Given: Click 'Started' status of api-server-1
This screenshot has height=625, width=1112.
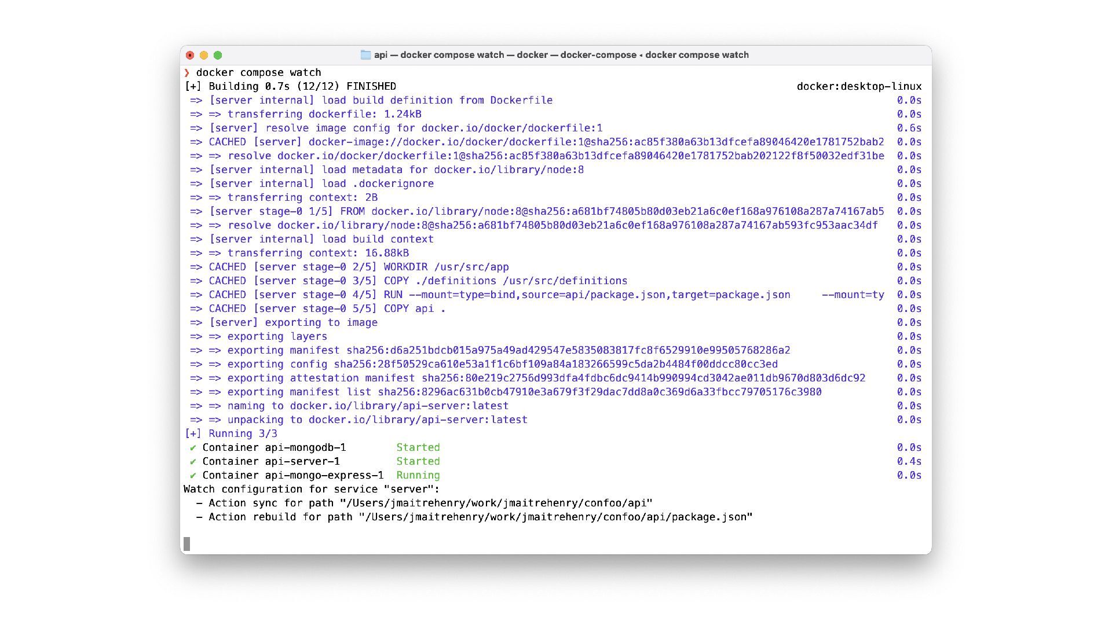Looking at the screenshot, I should (x=418, y=461).
